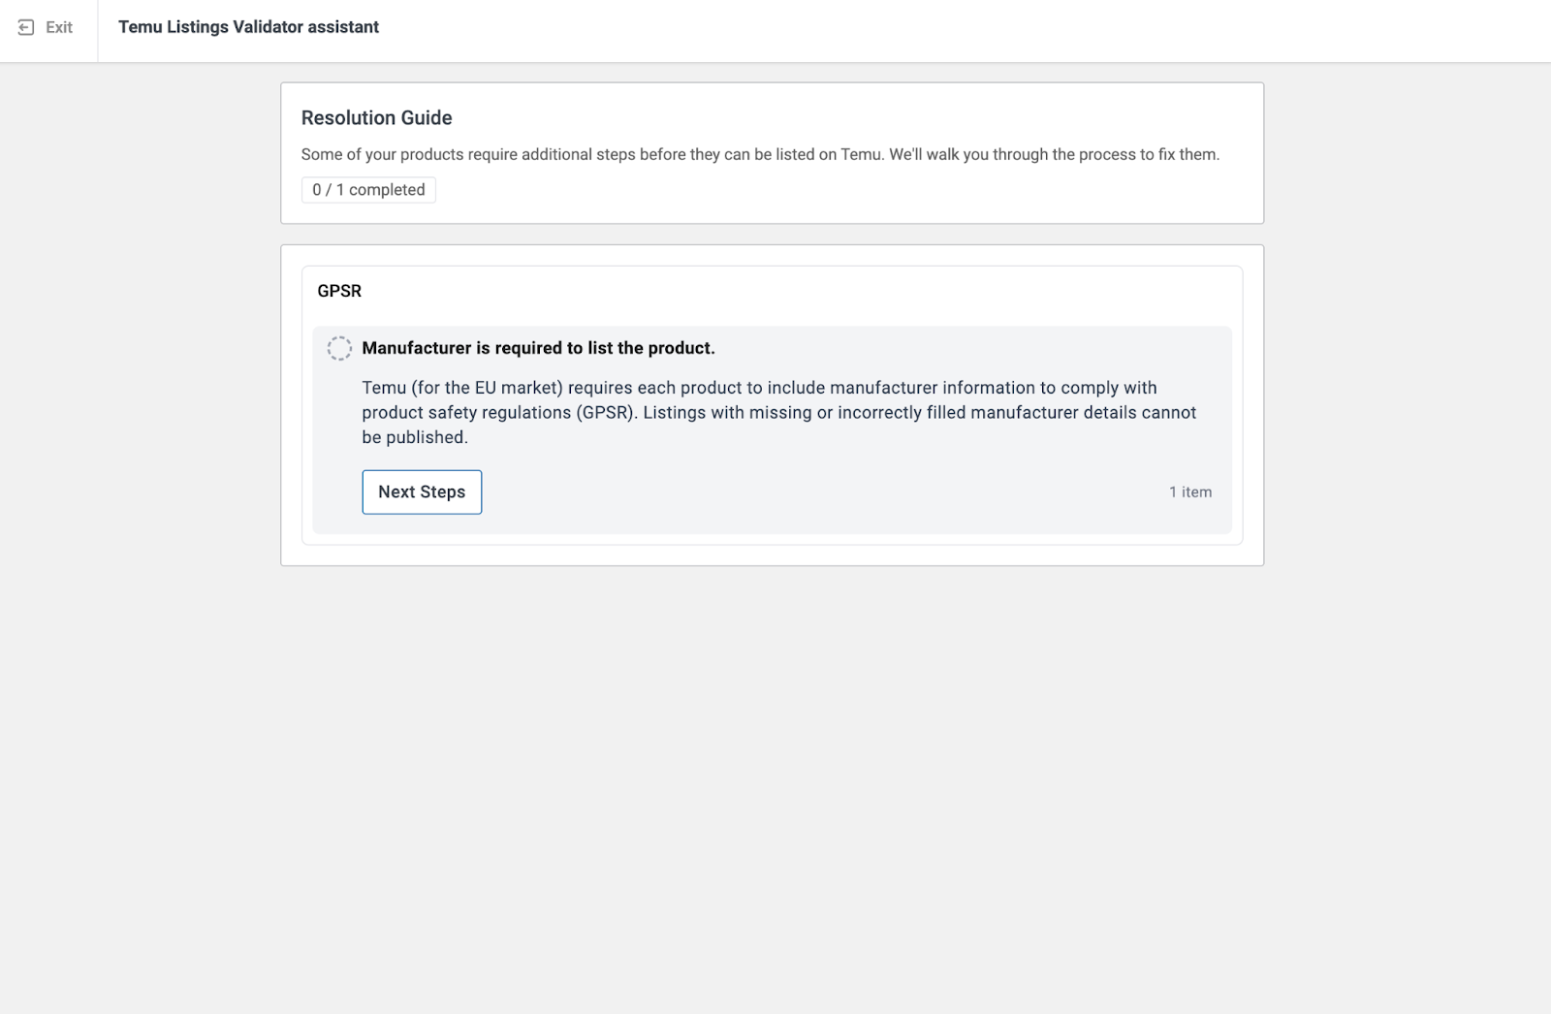This screenshot has height=1014, width=1551.
Task: Click the GPSR section heading
Action: pyautogui.click(x=339, y=291)
